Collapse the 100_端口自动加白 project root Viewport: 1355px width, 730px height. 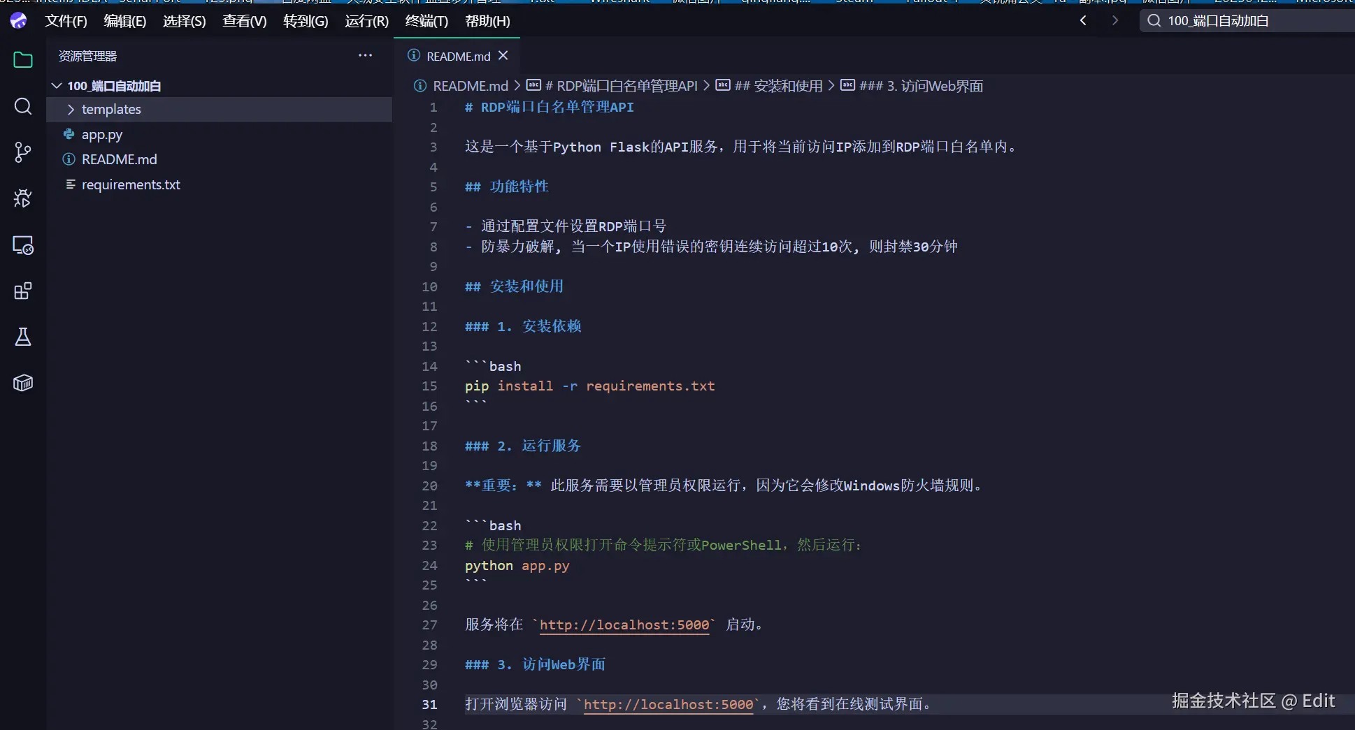click(x=57, y=86)
